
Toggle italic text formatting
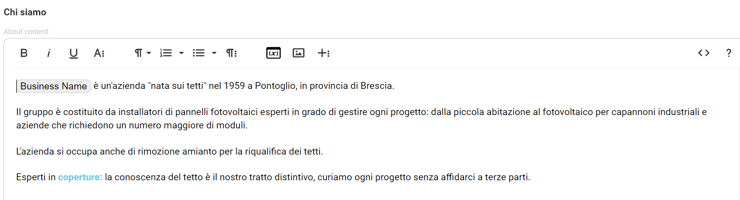pyautogui.click(x=49, y=53)
